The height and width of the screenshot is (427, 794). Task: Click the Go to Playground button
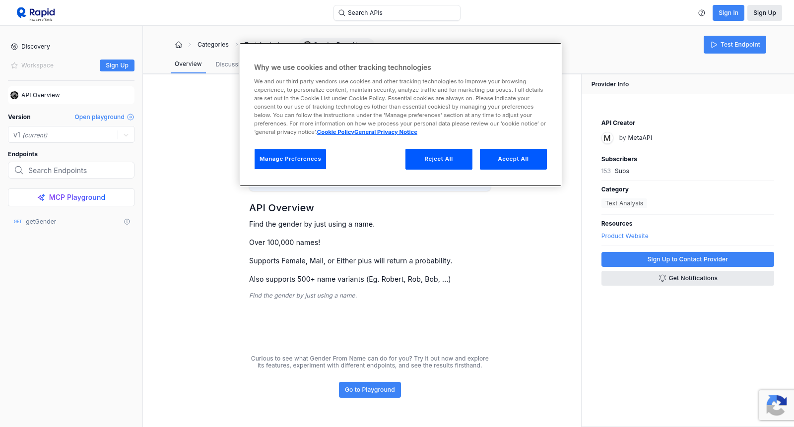pyautogui.click(x=370, y=390)
